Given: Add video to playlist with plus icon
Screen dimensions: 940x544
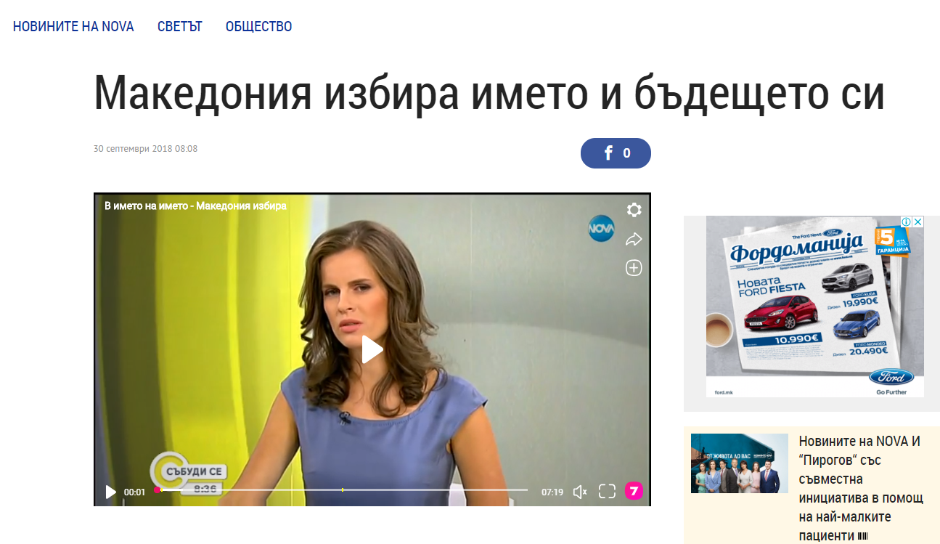Looking at the screenshot, I should (634, 268).
